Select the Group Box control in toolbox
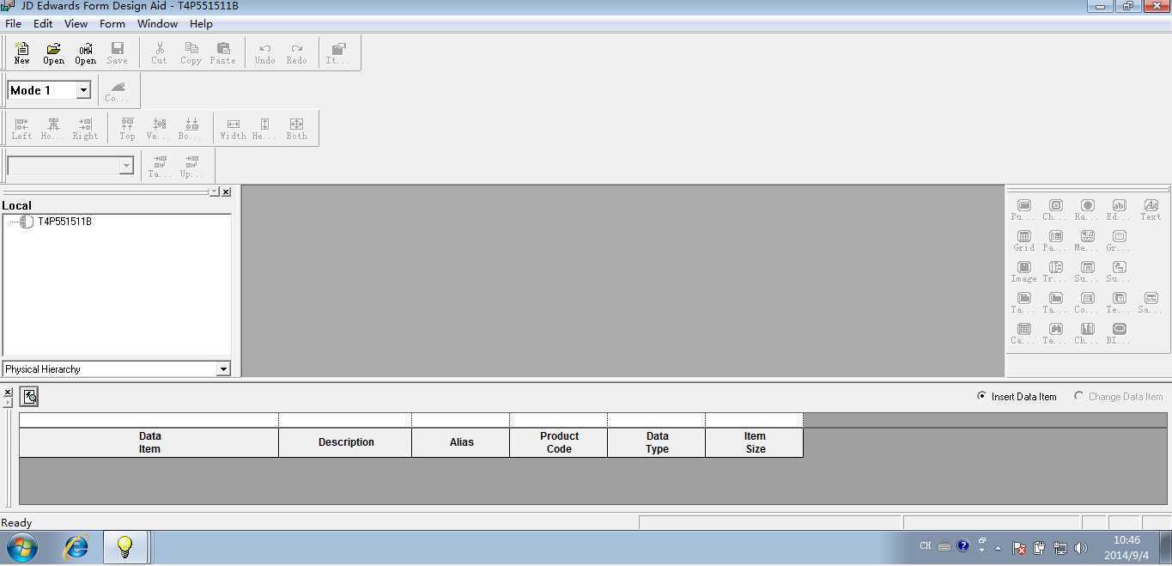The height and width of the screenshot is (566, 1172). pos(1119,240)
